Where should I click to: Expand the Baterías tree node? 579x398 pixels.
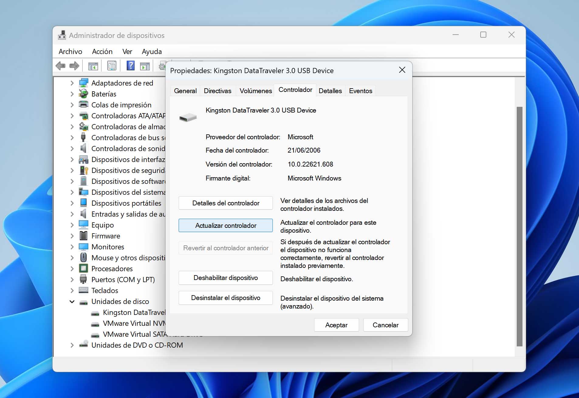[x=72, y=94]
